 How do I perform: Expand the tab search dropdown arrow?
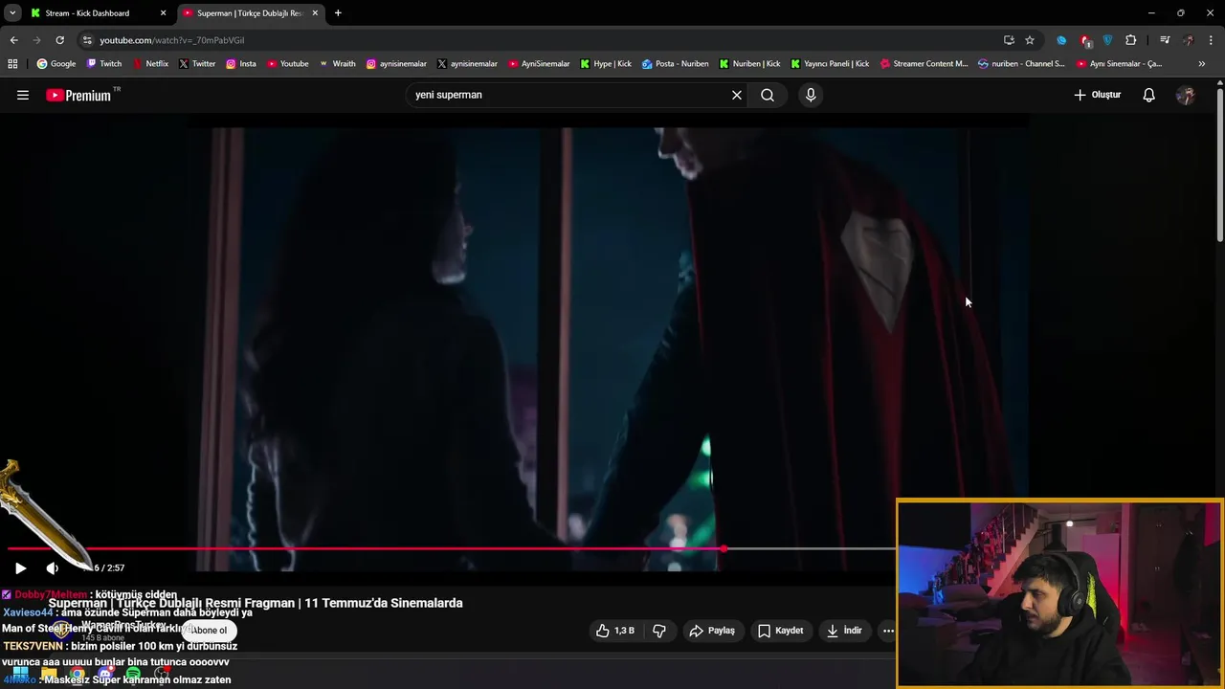point(12,13)
